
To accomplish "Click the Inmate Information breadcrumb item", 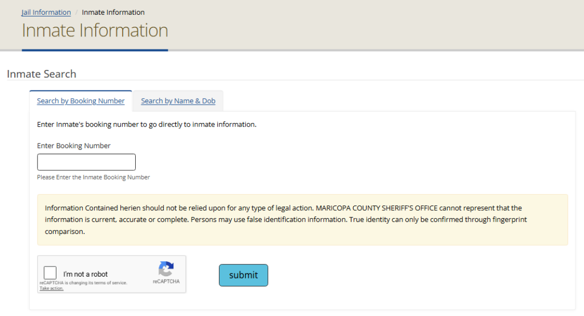I will pyautogui.click(x=113, y=12).
